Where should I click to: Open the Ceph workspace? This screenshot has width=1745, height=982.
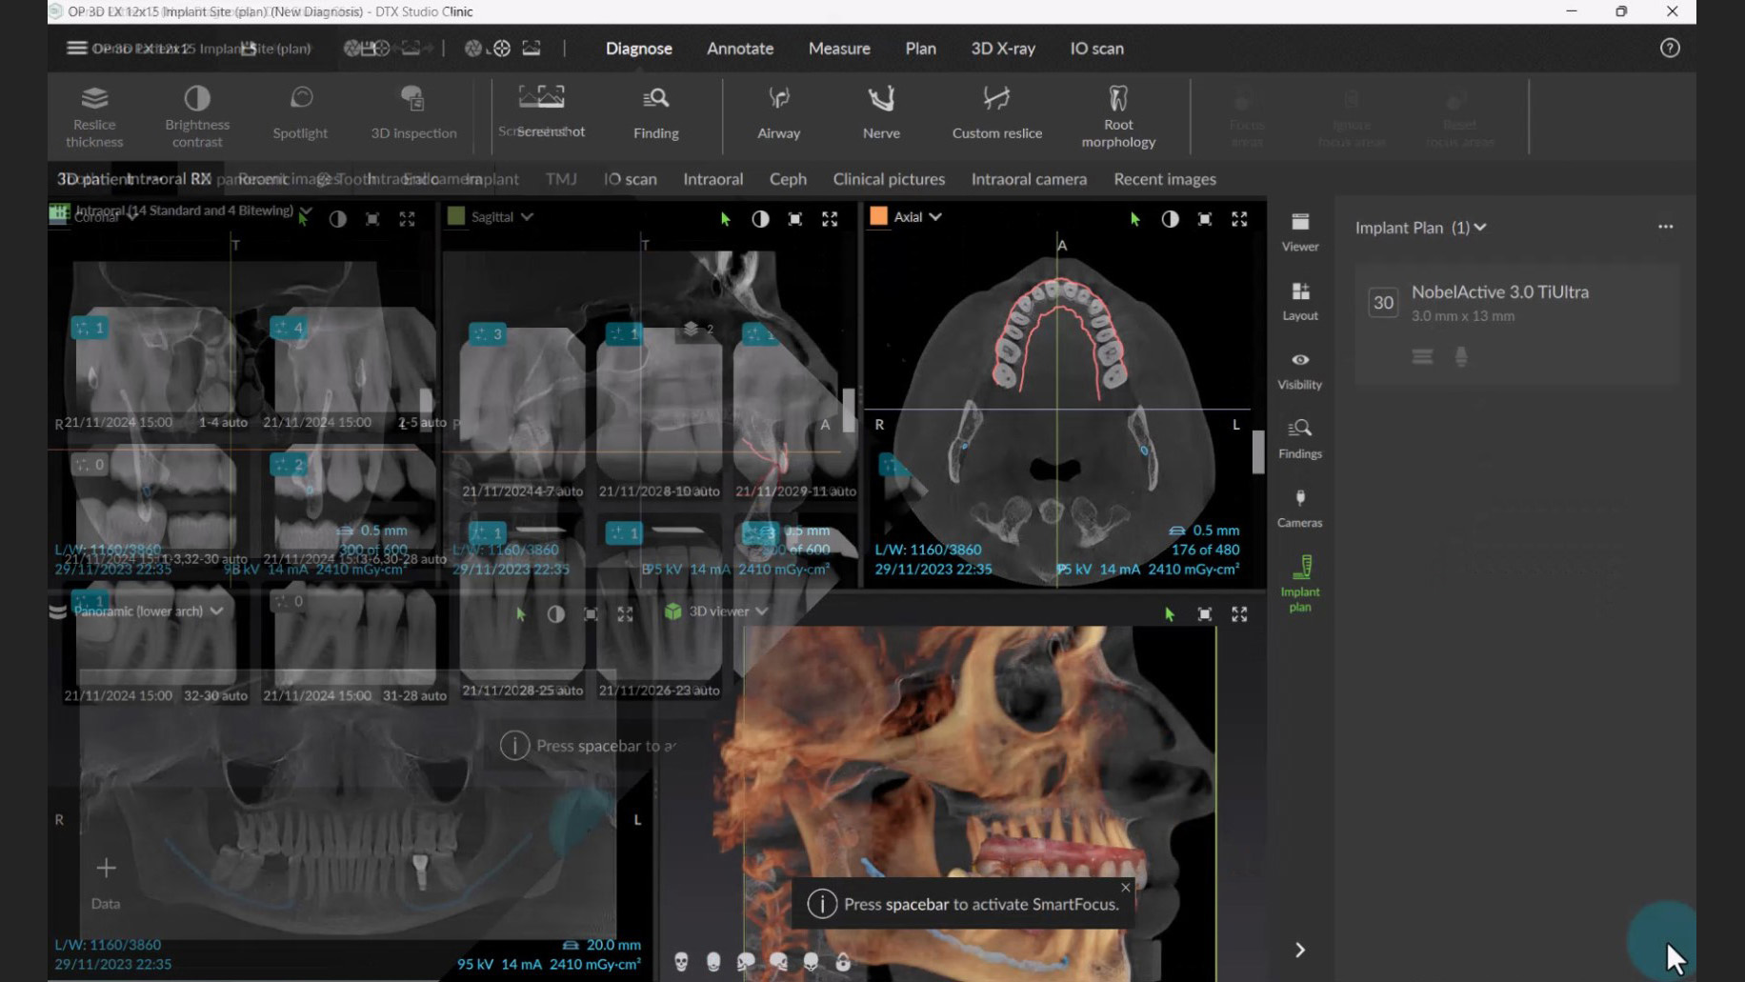pos(788,179)
